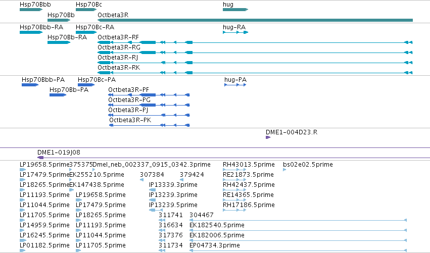Click the Hsp70Bbb-RA transcript label
The width and height of the screenshot is (430, 253).
pyautogui.click(x=41, y=27)
